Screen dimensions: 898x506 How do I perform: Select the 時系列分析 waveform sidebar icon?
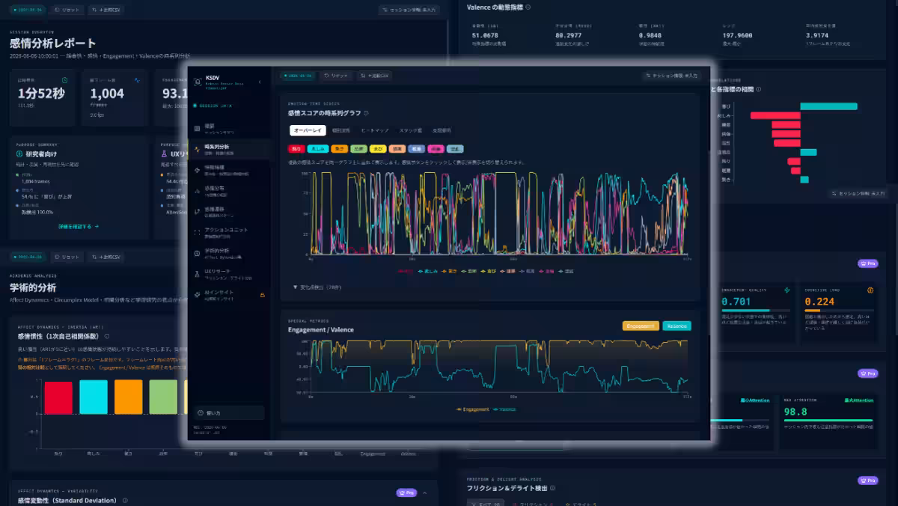point(198,149)
